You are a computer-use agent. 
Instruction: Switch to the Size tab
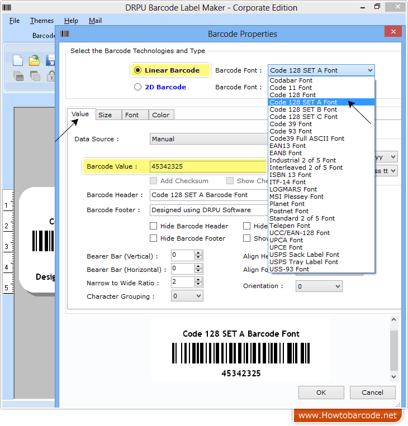(108, 115)
